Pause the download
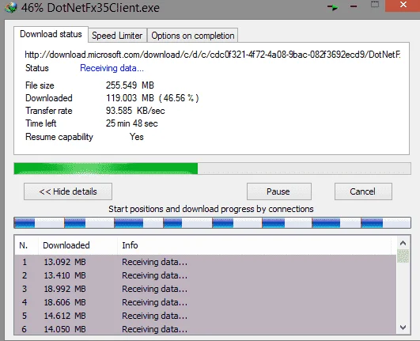The height and width of the screenshot is (341, 420). coord(279,191)
